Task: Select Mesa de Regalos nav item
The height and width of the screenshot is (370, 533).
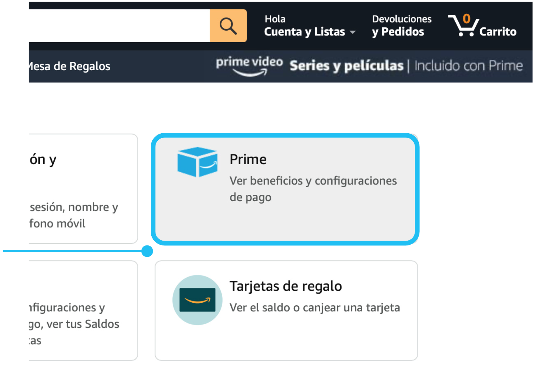Action: pos(70,66)
